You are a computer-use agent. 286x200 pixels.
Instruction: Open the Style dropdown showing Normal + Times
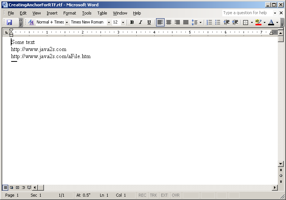point(67,22)
